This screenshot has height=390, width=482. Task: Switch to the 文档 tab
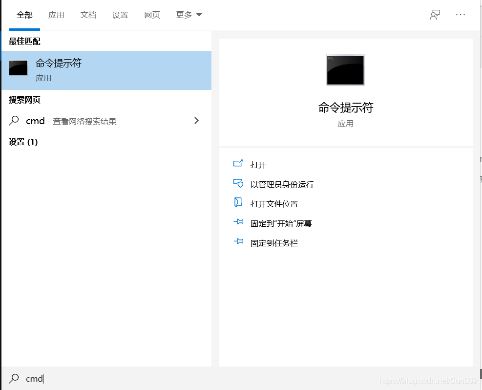point(88,15)
